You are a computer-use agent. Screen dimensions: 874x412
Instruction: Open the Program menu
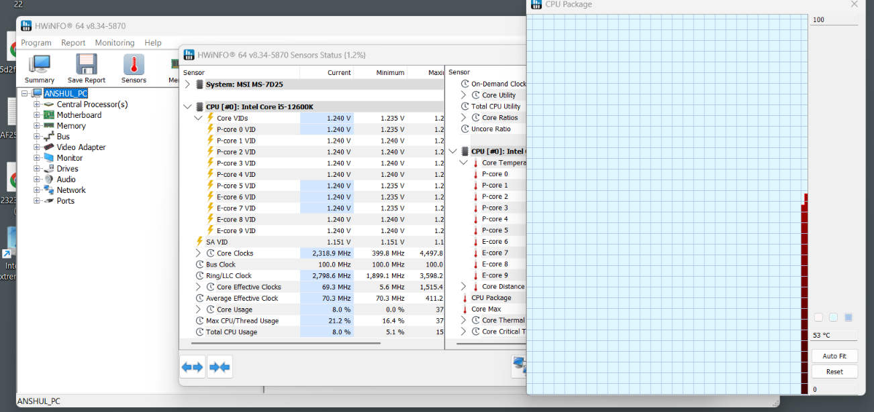36,43
